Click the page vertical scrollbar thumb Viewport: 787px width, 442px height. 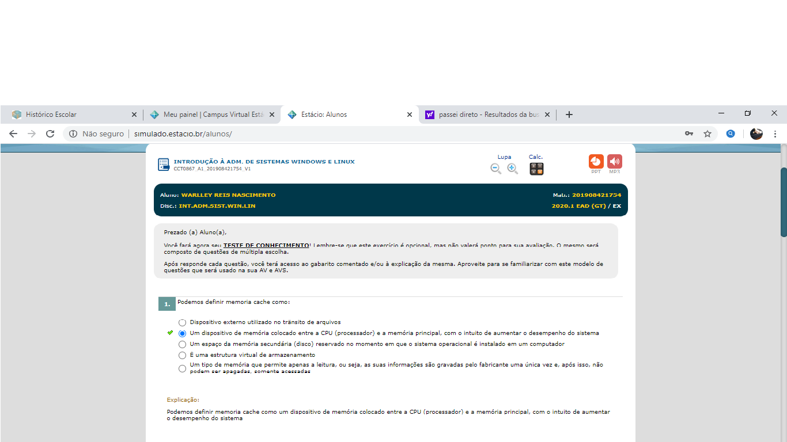point(784,201)
